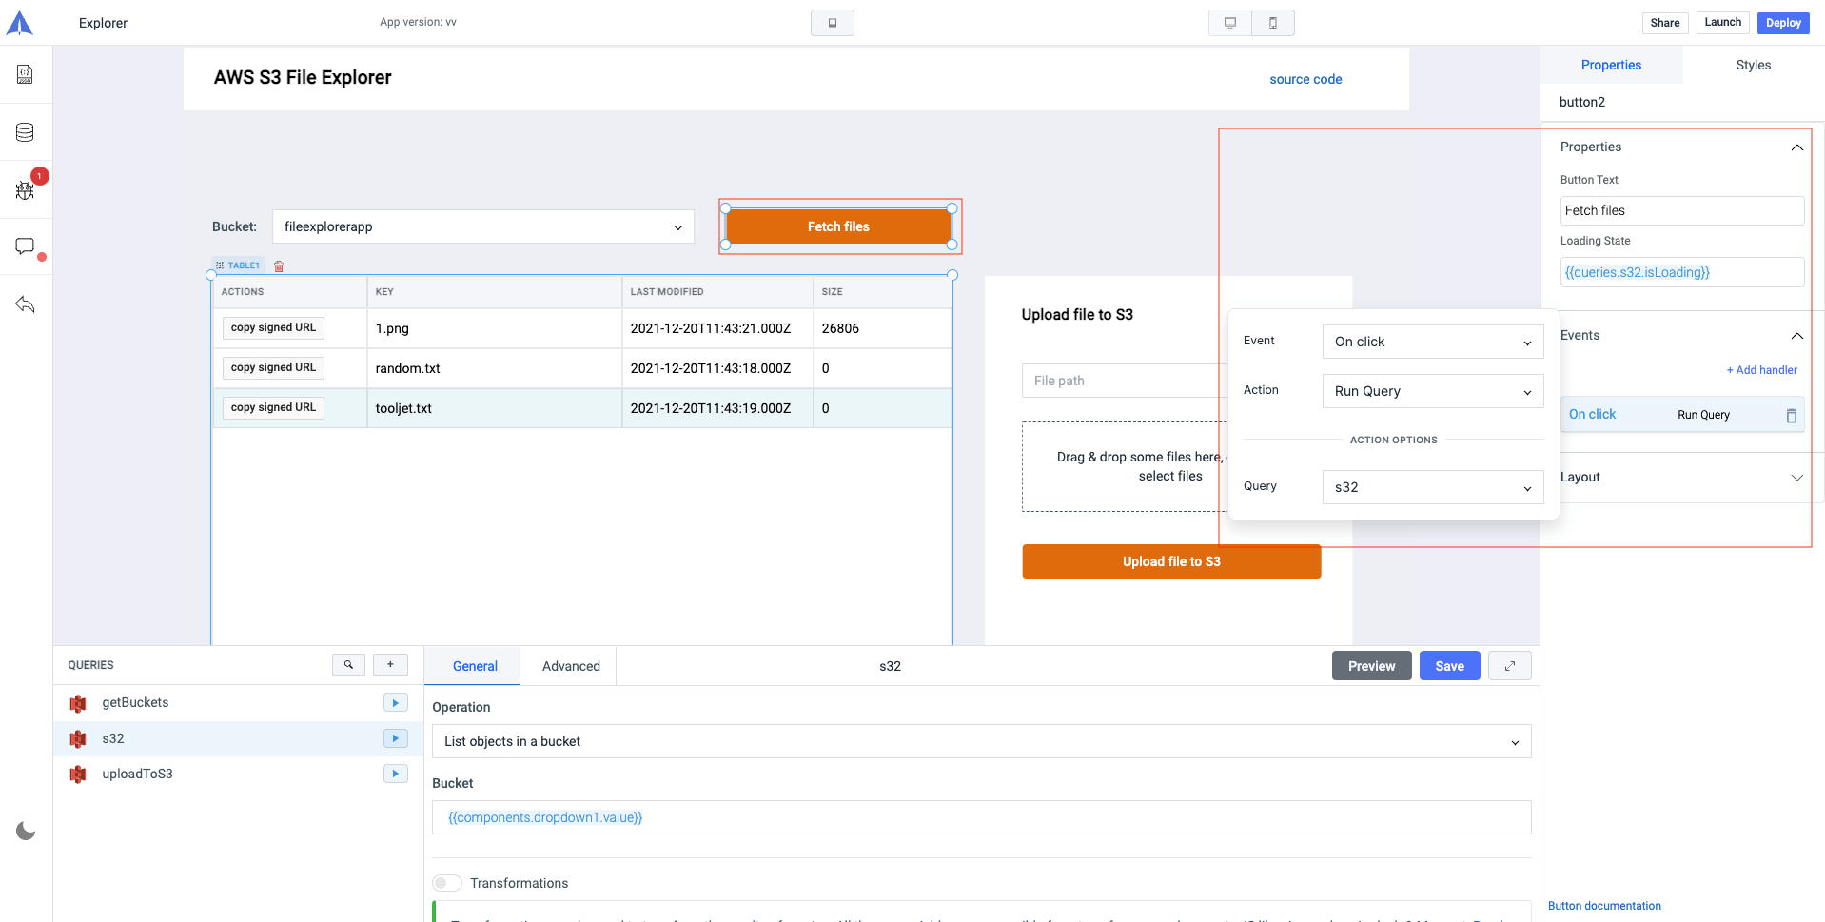Delete the On click event handler

[1791, 415]
